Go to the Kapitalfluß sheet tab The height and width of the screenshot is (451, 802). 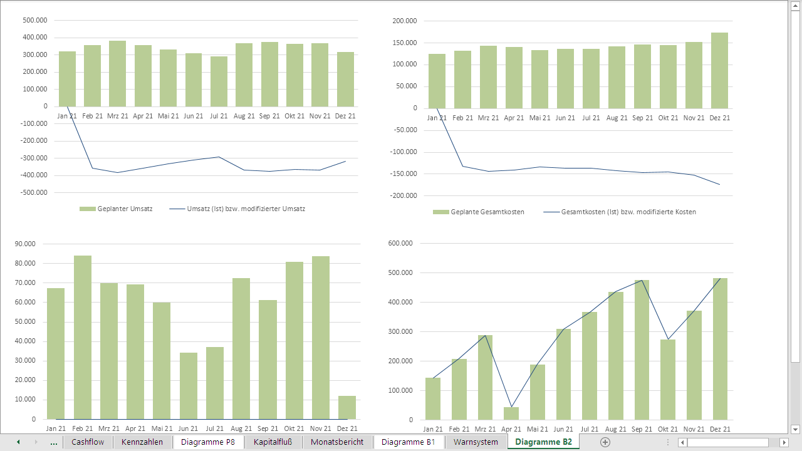[273, 442]
